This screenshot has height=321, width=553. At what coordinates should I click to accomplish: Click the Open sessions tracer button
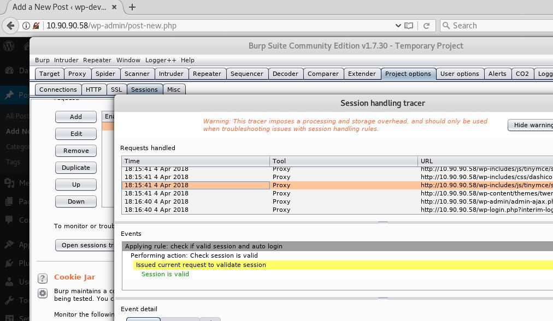pos(85,245)
